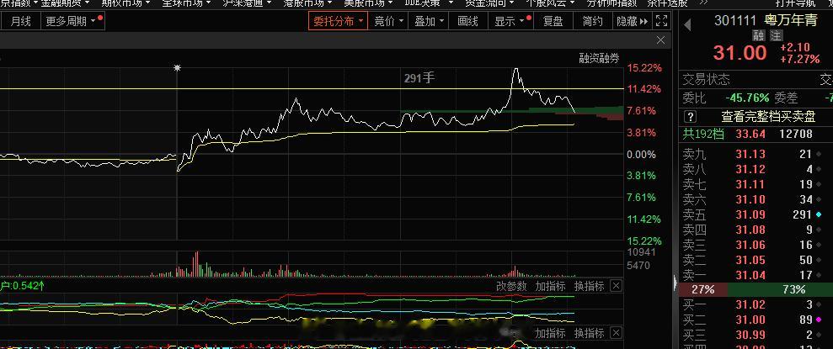Open 更多周期 period dropdown
Screen dimensions: 833x349
[74, 21]
